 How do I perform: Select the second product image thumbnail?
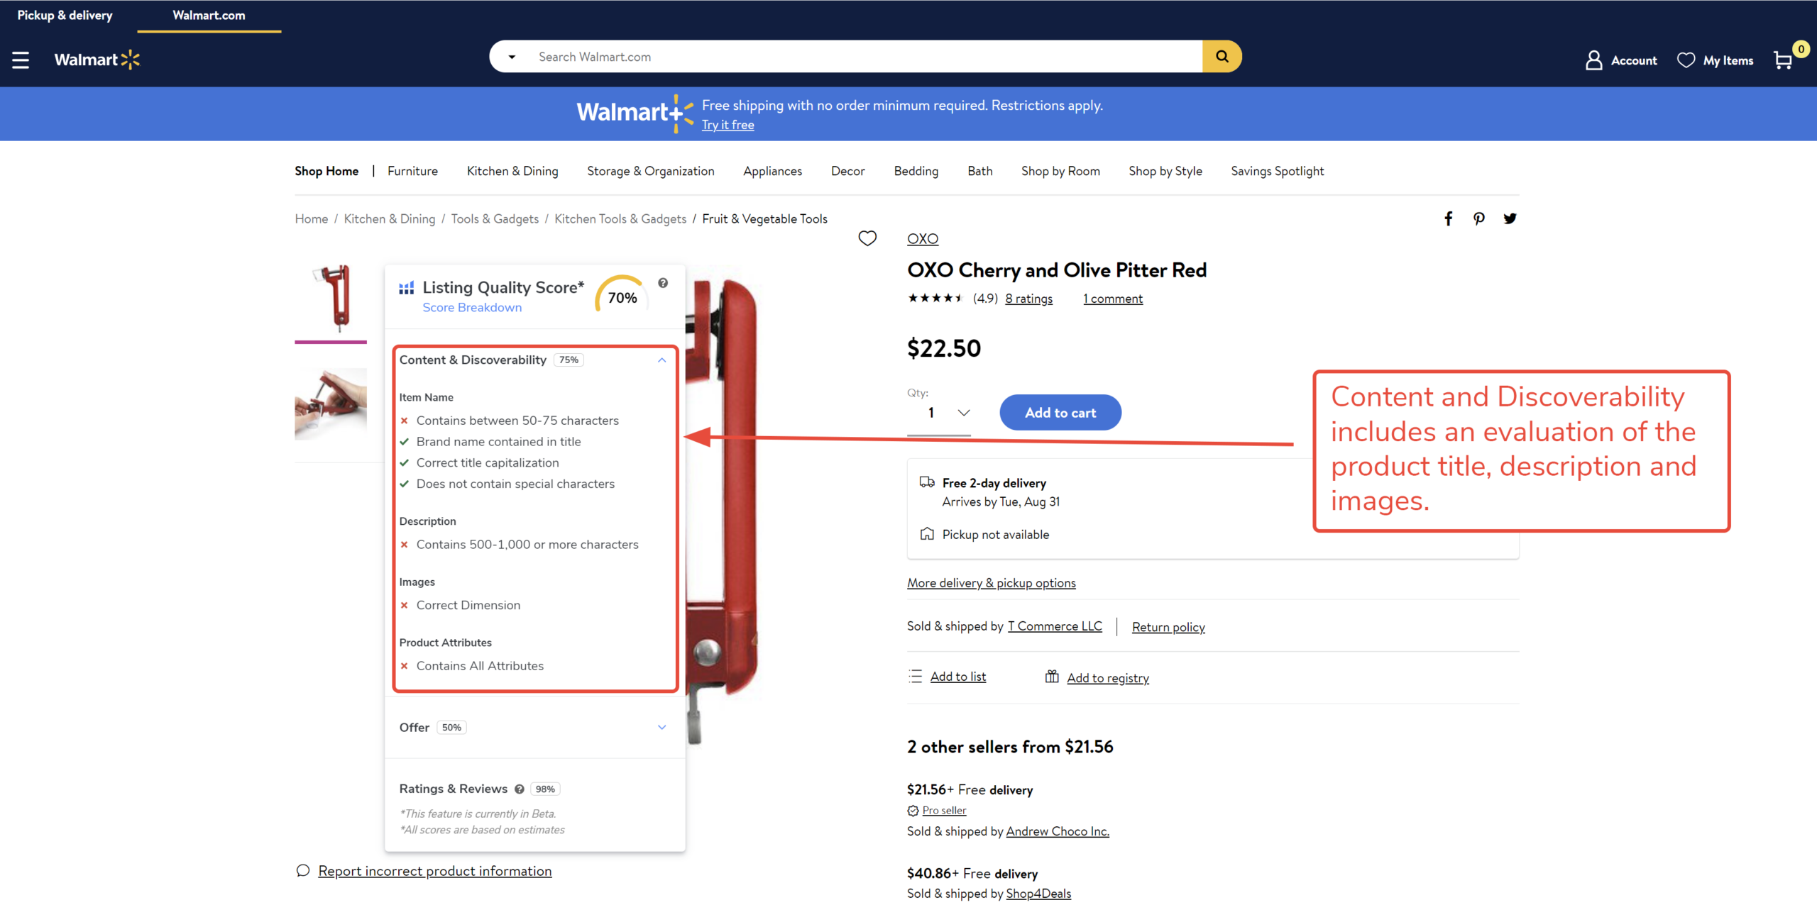tap(331, 405)
